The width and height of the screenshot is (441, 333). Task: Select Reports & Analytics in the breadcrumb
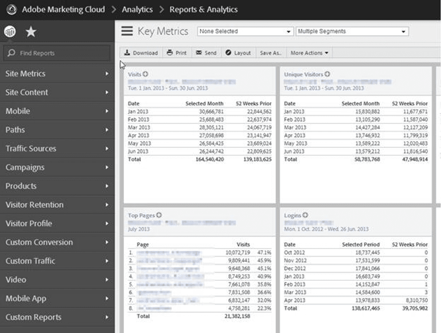[203, 9]
